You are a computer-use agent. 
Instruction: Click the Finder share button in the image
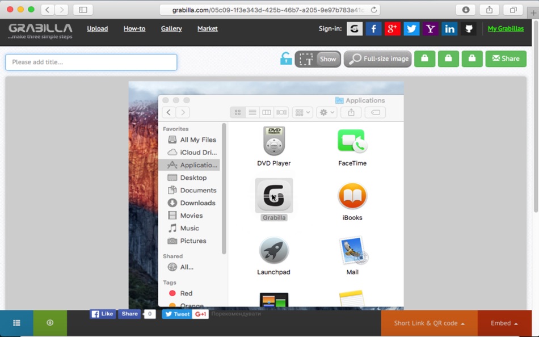tap(351, 112)
